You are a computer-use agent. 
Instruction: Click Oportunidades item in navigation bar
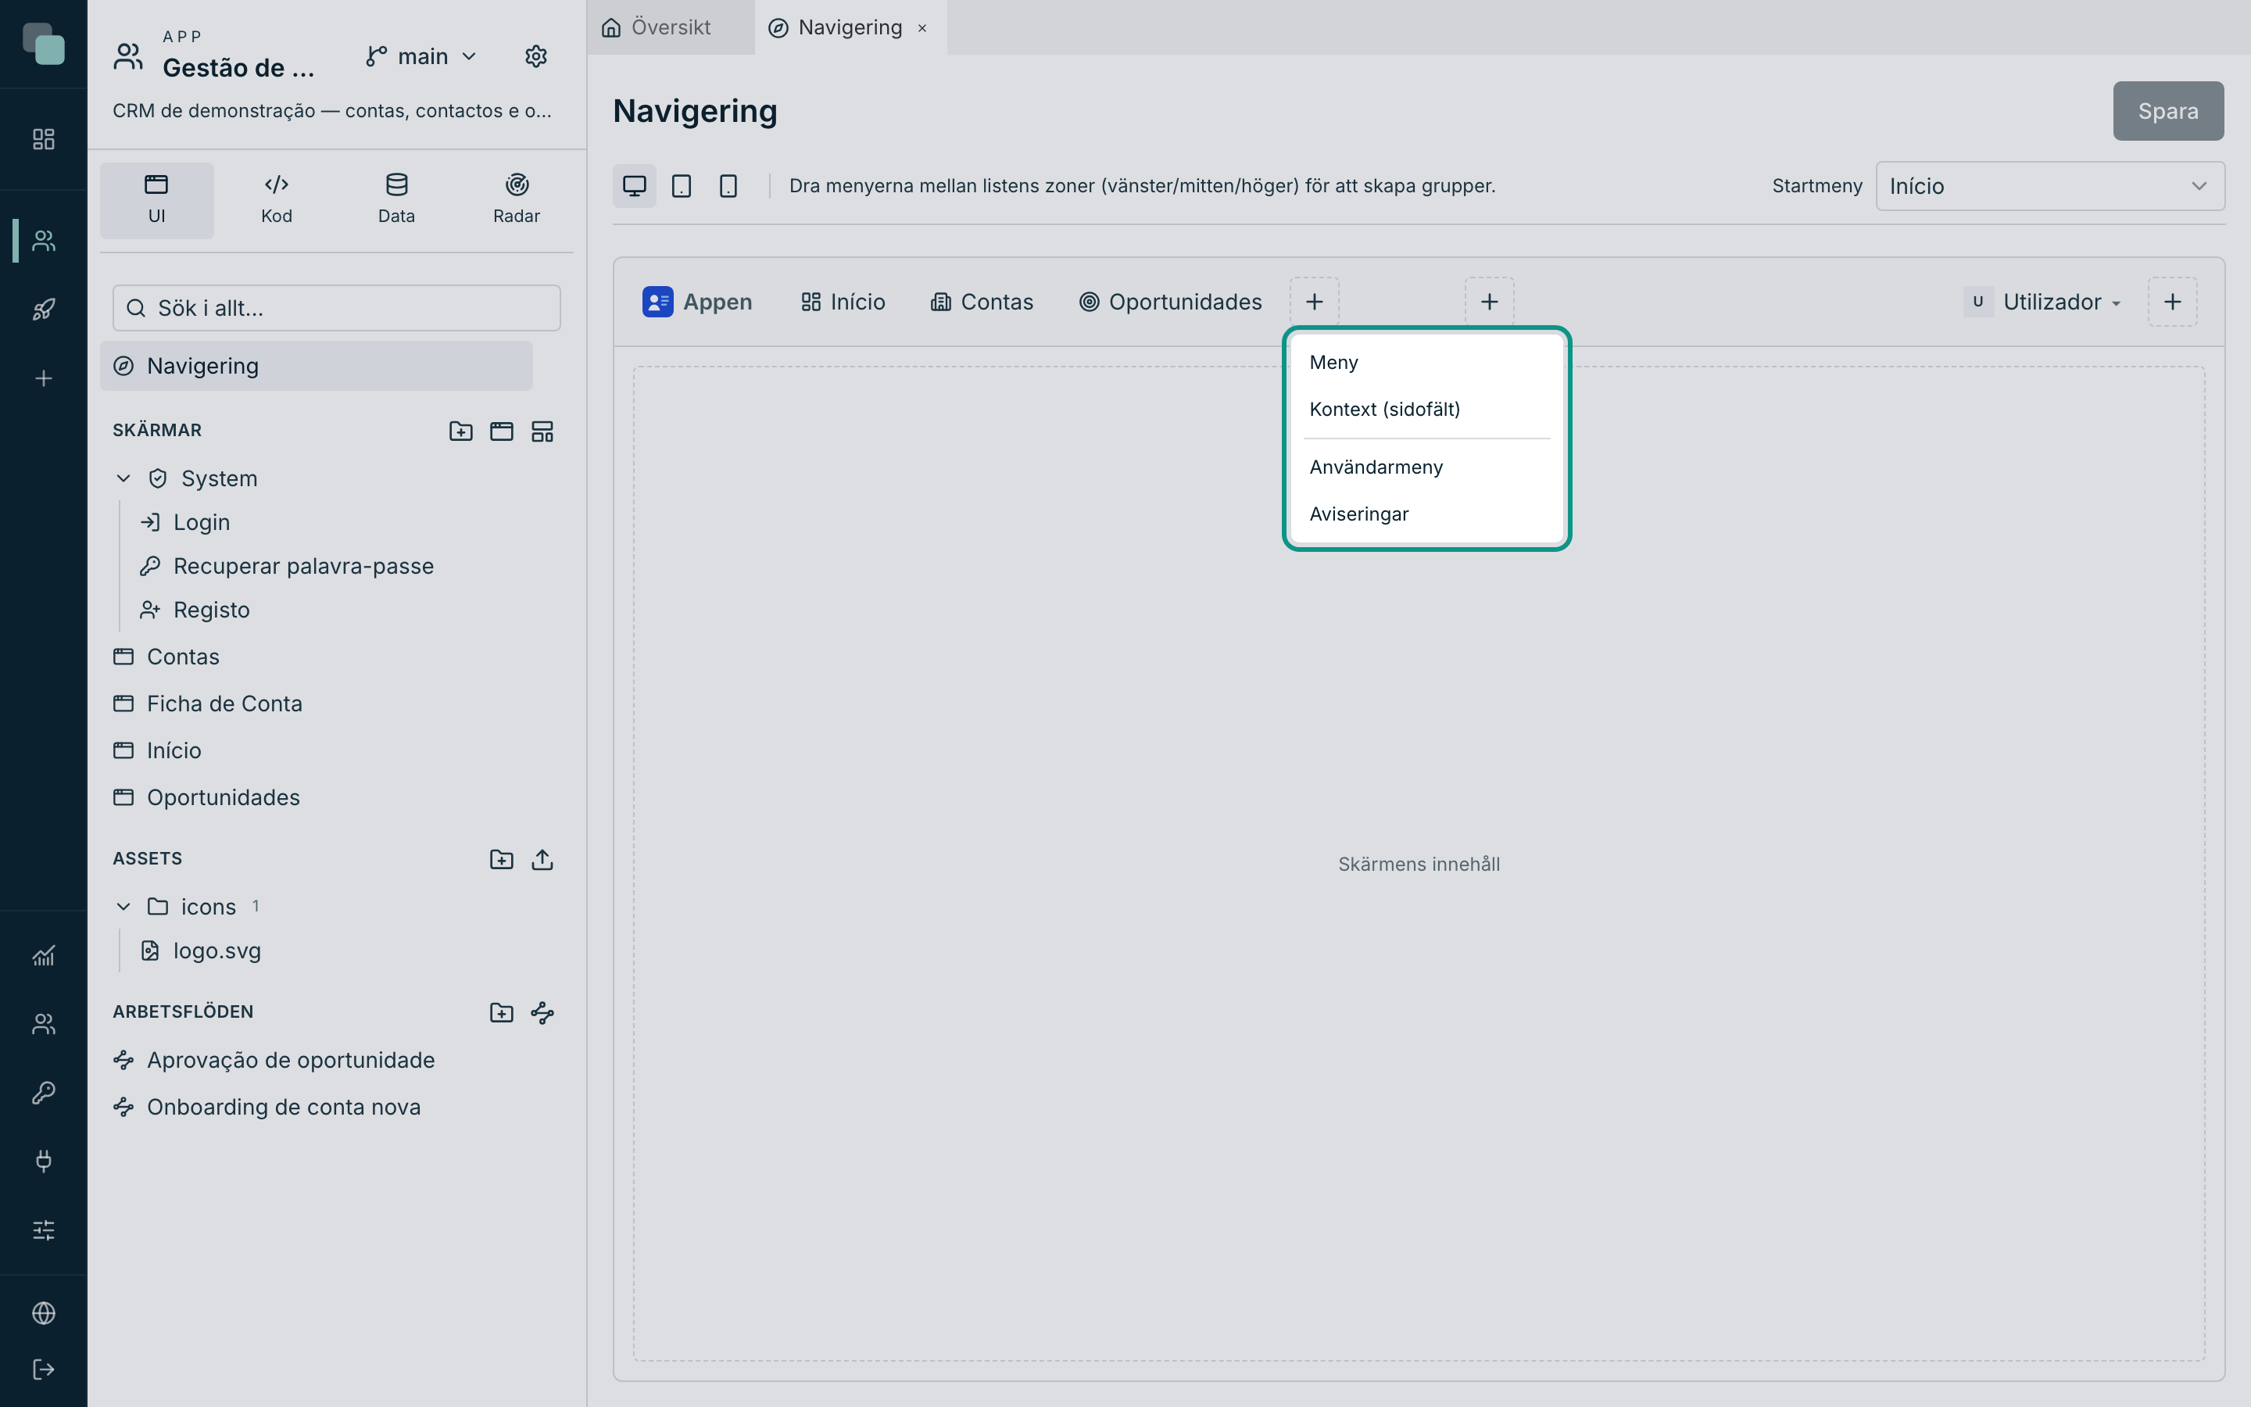point(1170,302)
